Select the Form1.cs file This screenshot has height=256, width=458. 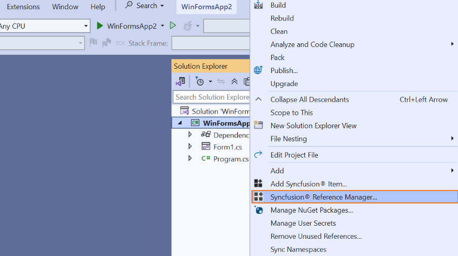point(227,147)
